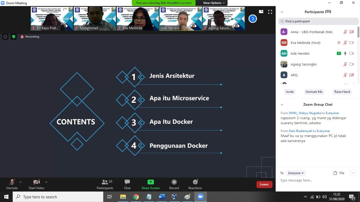Open the Reactions emoji menu
360x202 pixels.
pos(195,182)
